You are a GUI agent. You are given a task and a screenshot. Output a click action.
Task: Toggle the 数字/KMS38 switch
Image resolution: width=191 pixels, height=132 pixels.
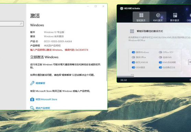(x=133, y=62)
